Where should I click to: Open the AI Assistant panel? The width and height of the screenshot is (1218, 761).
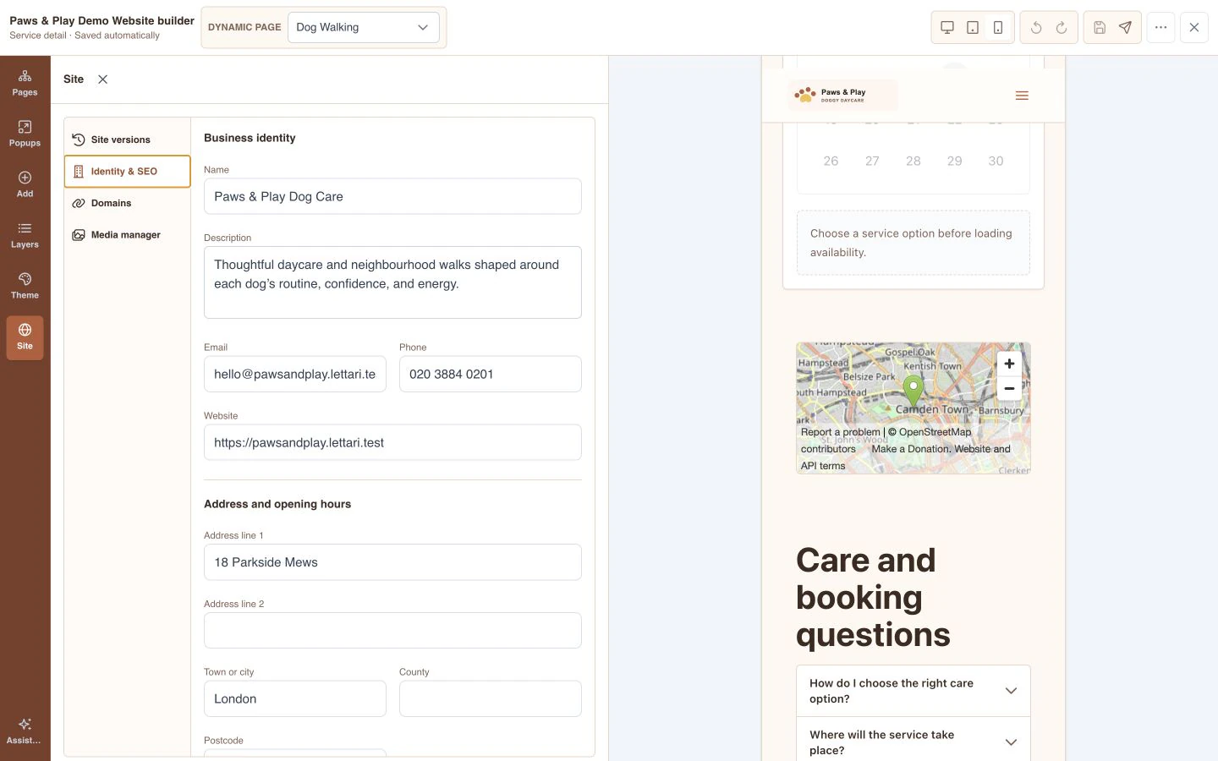coord(25,731)
